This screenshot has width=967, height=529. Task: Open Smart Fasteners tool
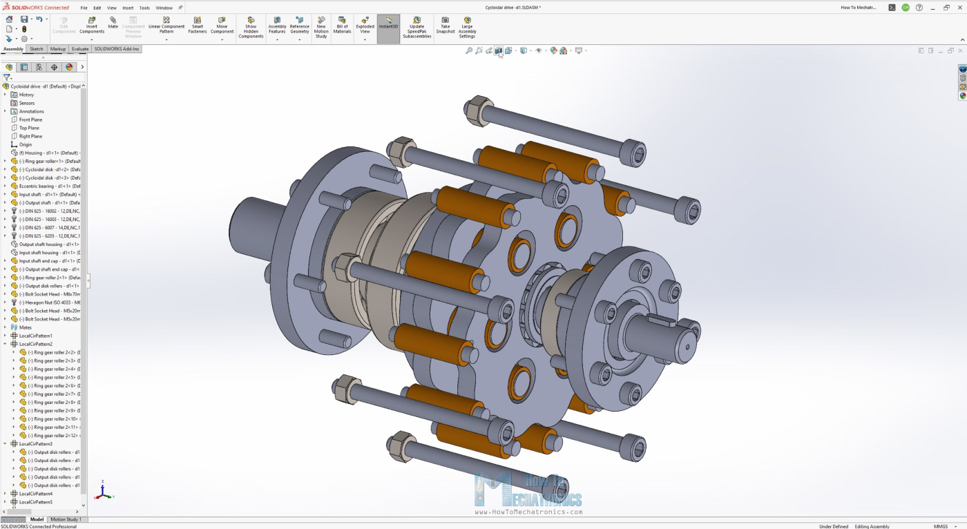198,25
